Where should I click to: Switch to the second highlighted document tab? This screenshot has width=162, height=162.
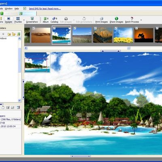point(28,13)
